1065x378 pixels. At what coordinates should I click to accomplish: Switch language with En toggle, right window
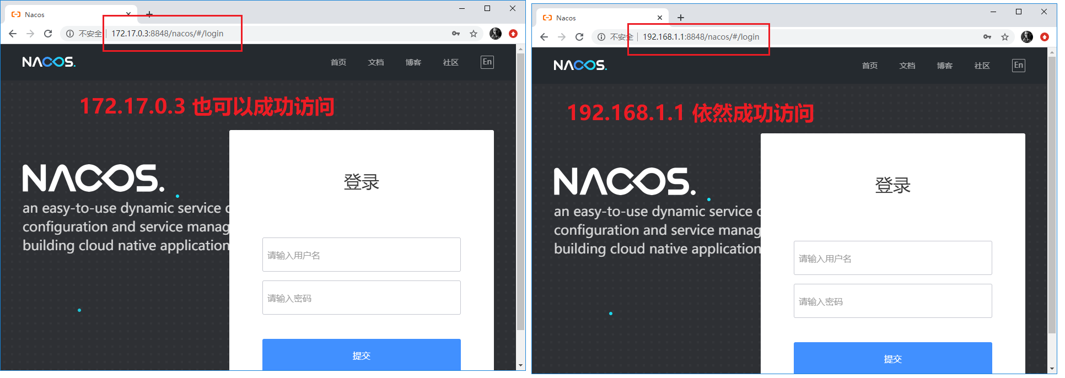(1019, 65)
